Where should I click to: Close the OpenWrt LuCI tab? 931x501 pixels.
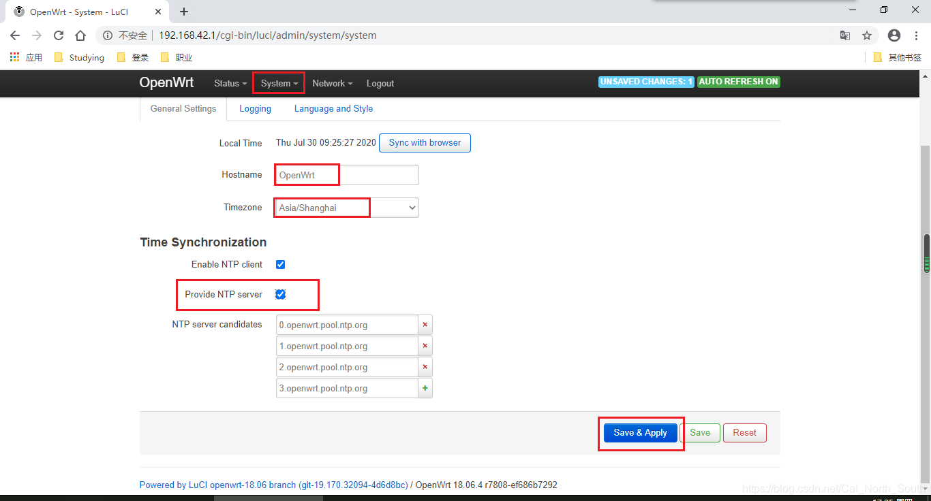point(157,12)
